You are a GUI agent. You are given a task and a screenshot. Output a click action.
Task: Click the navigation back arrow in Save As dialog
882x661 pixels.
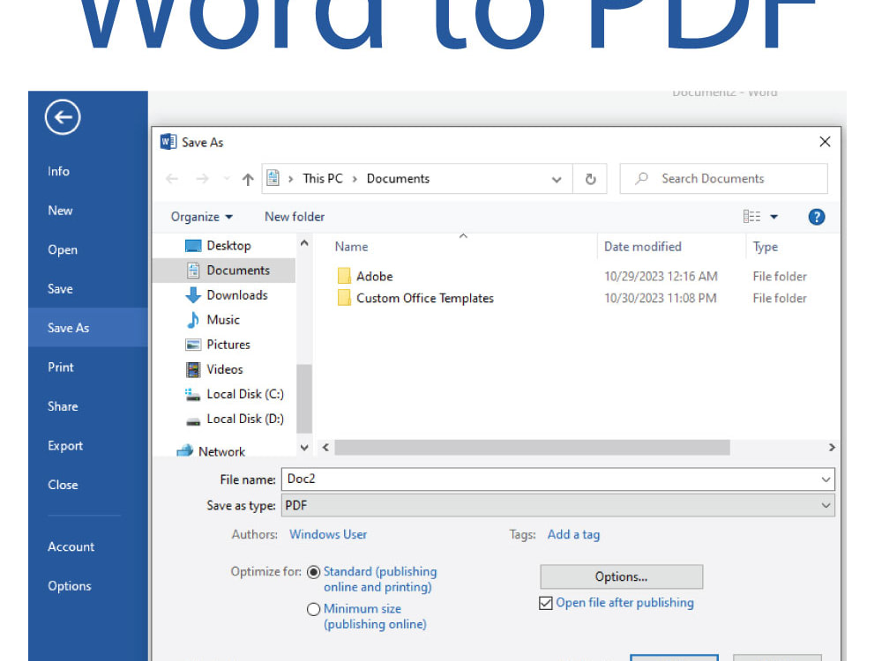172,179
